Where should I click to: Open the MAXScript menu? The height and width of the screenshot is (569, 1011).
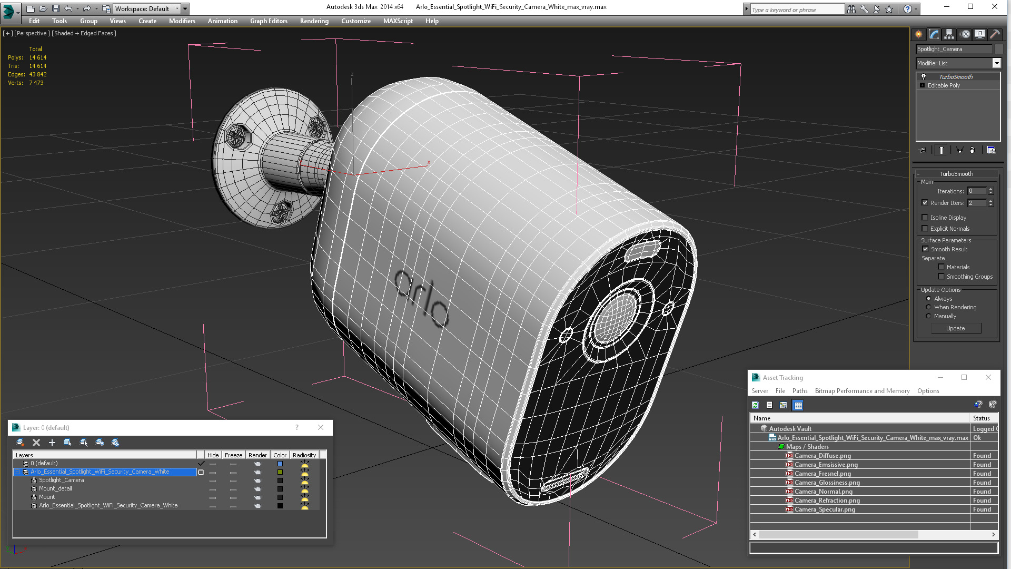[x=398, y=21]
